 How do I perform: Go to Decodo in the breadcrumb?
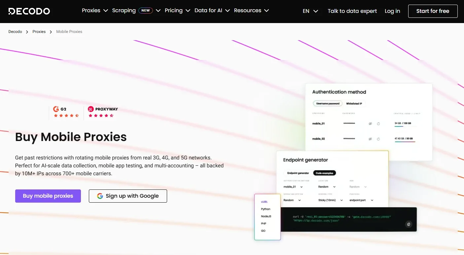pyautogui.click(x=15, y=32)
